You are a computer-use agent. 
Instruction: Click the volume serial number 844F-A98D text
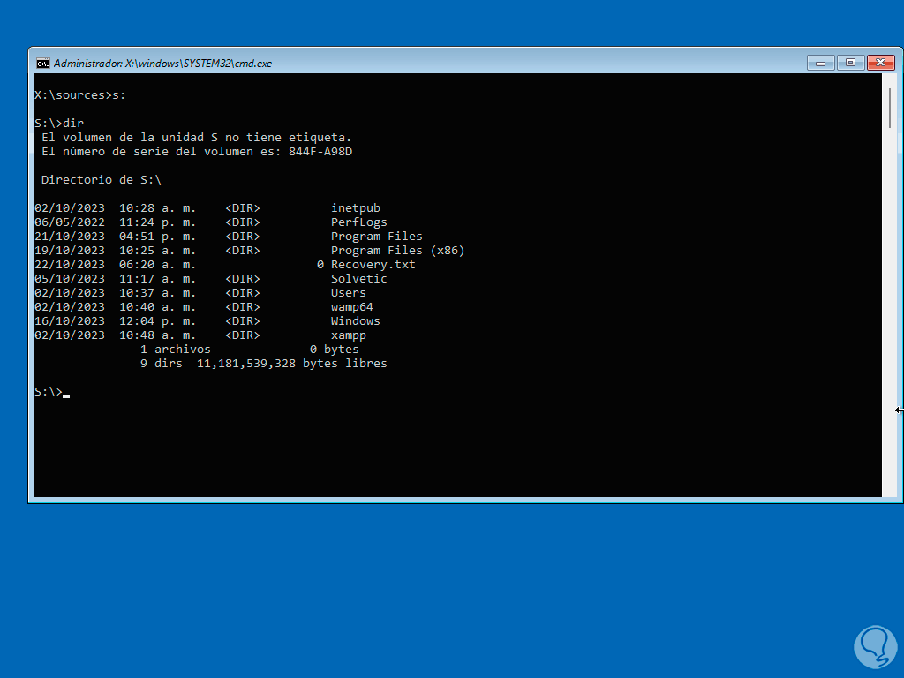point(320,151)
